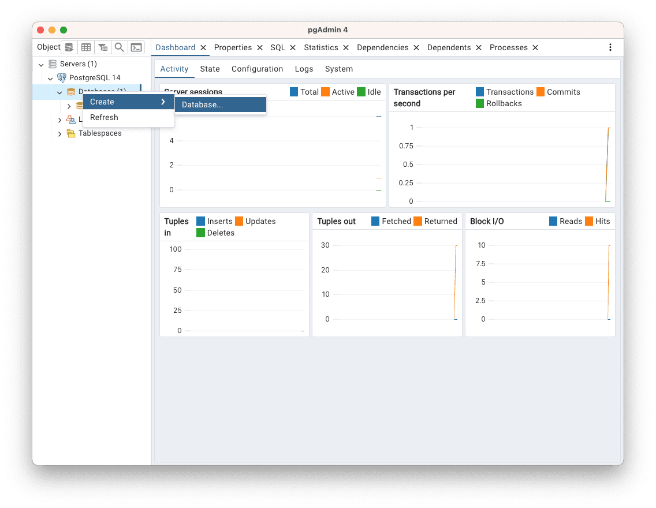Click the blue Transactions legend swatch
Screen dimensions: 656x508
click(480, 92)
